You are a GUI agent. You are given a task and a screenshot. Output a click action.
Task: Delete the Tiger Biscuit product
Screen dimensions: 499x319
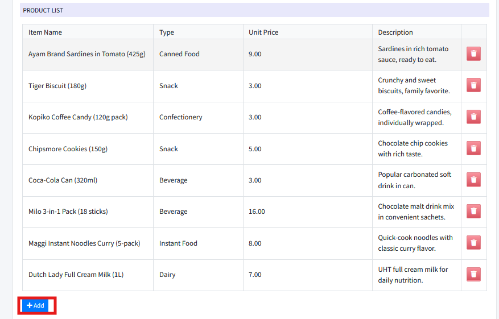473,86
